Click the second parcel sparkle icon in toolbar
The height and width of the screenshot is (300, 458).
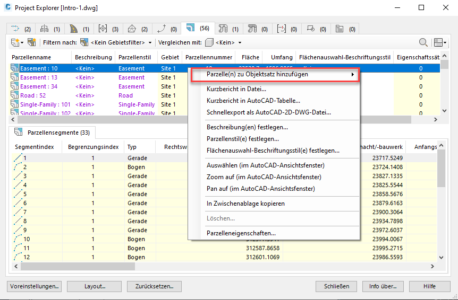[31, 42]
